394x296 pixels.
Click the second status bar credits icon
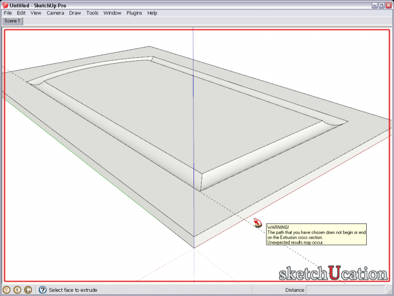(17, 290)
